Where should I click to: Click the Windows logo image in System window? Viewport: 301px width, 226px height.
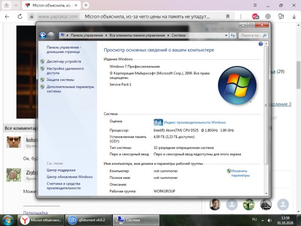click(x=237, y=85)
